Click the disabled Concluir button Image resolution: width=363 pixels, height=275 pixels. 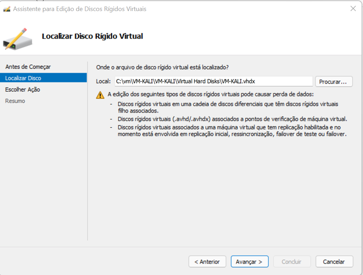coord(291,261)
